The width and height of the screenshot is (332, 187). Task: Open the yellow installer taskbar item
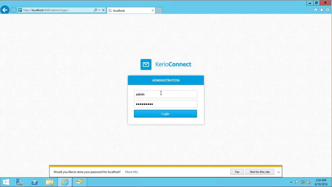[x=80, y=182]
